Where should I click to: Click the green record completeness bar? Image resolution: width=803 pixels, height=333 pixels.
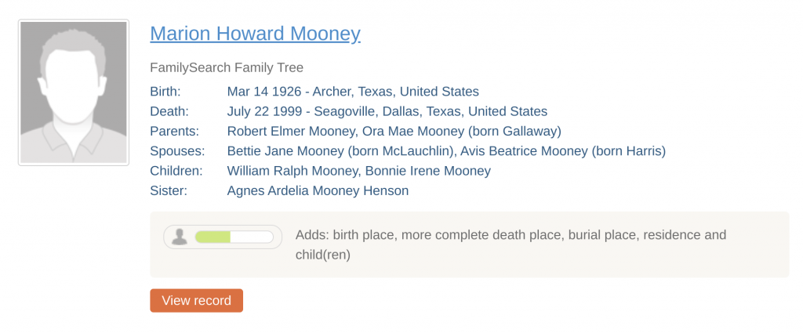[x=213, y=237]
